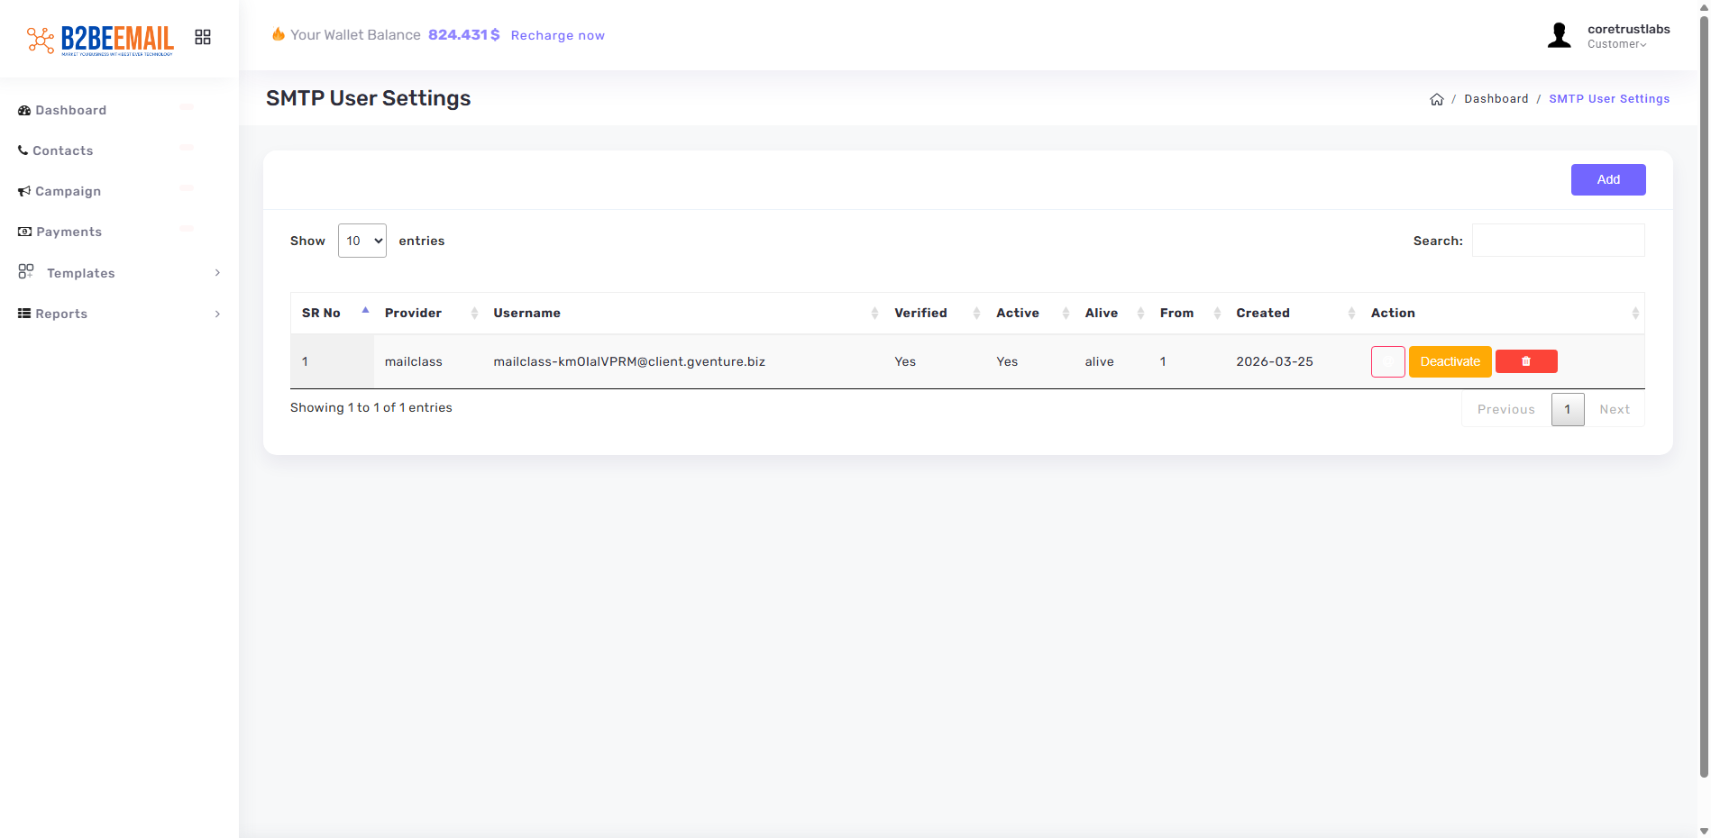1711x838 pixels.
Task: Click the user avatar icon
Action: [1559, 36]
